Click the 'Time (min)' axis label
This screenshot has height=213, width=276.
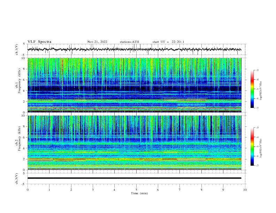click(139, 193)
